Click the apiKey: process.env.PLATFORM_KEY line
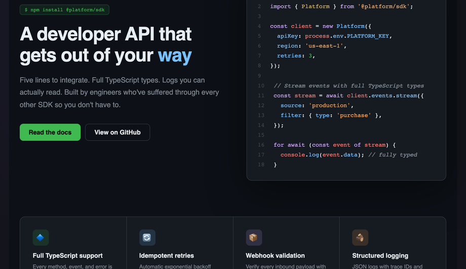The width and height of the screenshot is (466, 269). coord(334,36)
